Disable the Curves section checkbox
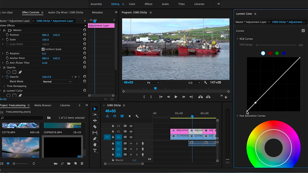 coord(303,31)
